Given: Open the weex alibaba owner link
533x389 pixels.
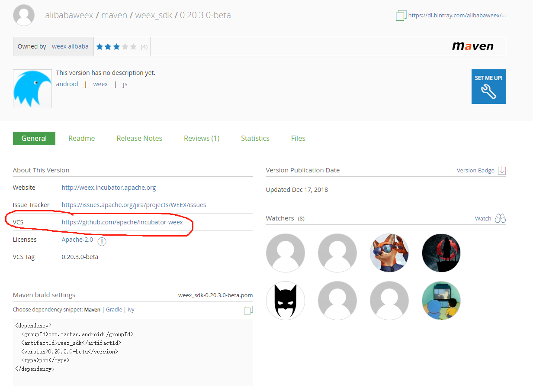Looking at the screenshot, I should point(70,46).
